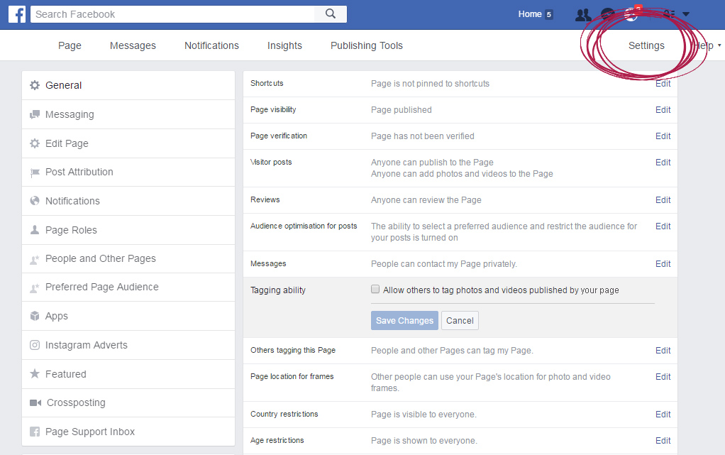Click the icon beside People and Other Pages
The image size is (725, 455).
point(35,259)
